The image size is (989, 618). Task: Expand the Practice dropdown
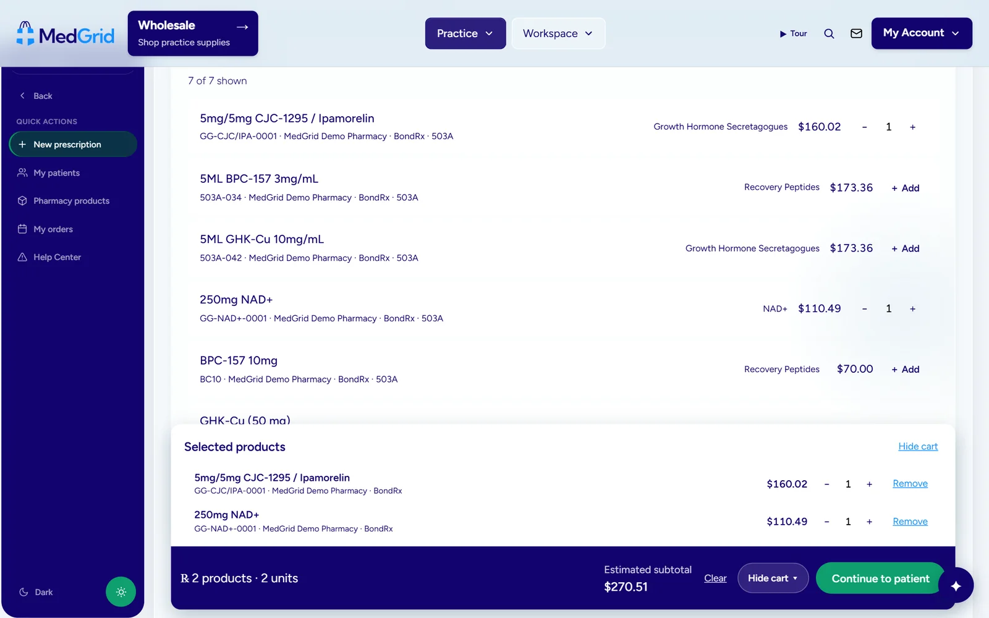coord(465,33)
